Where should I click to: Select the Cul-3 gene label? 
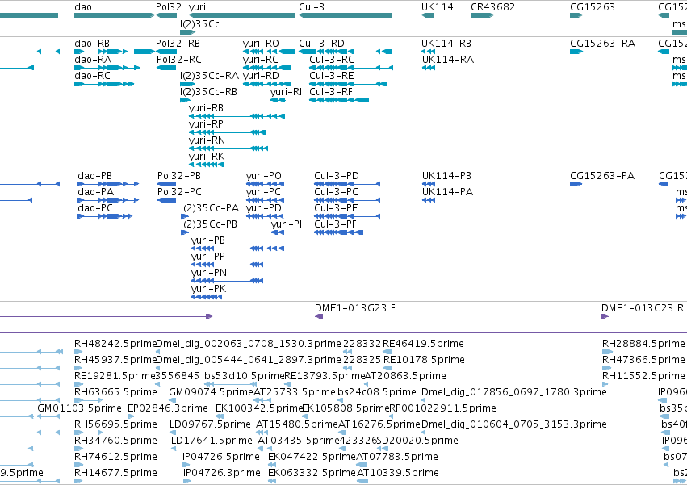click(x=311, y=7)
